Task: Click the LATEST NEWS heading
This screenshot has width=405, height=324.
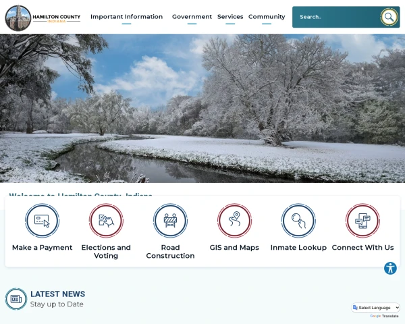Action: (x=57, y=294)
